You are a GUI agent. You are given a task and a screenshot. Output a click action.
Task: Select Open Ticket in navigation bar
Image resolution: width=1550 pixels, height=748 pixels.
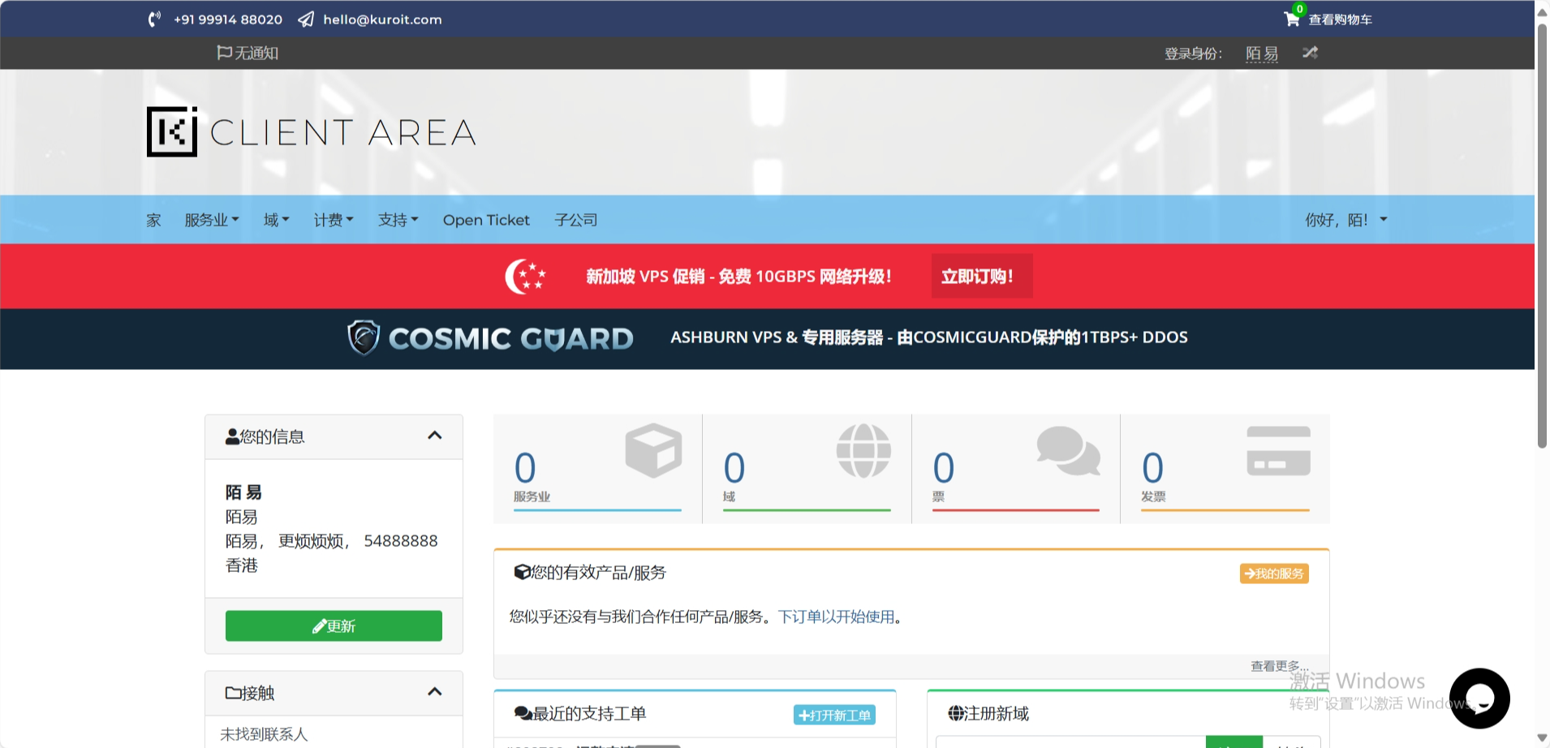pos(485,220)
